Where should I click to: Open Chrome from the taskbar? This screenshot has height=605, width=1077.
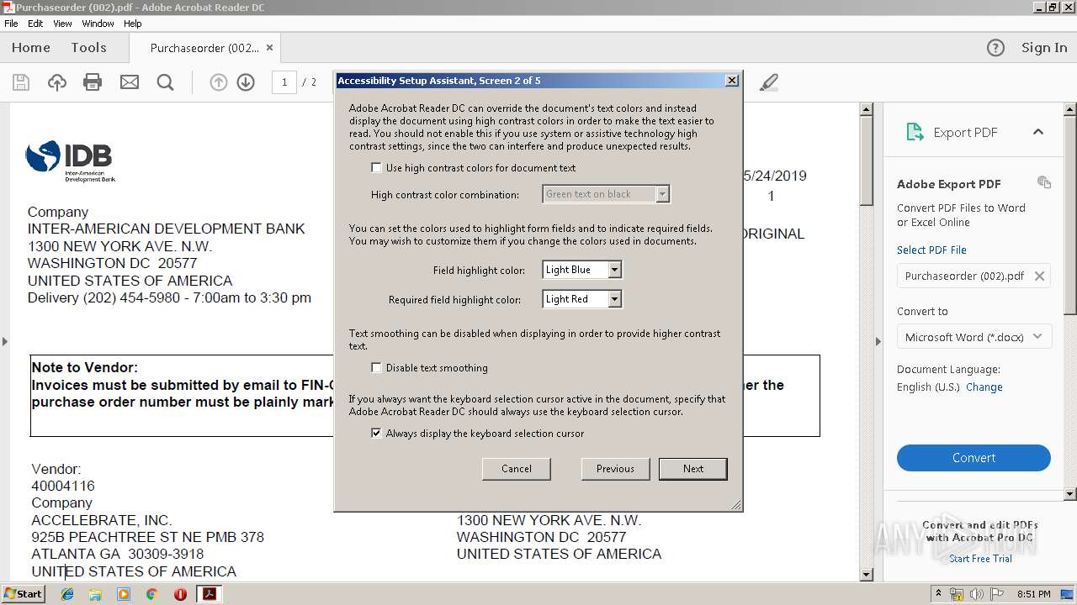151,594
